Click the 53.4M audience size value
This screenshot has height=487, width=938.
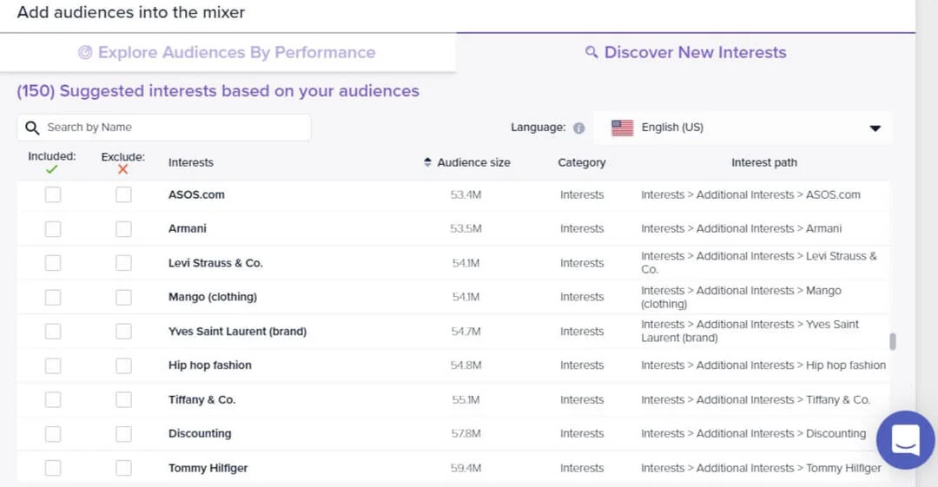466,194
